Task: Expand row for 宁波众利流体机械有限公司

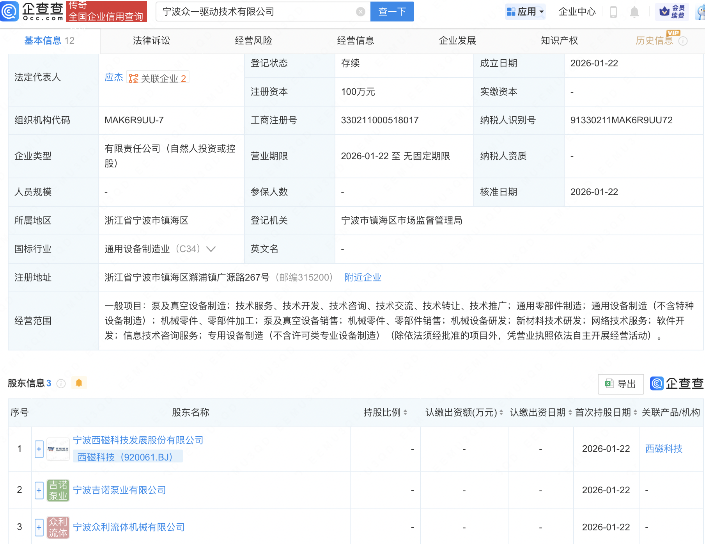Action: pos(39,527)
